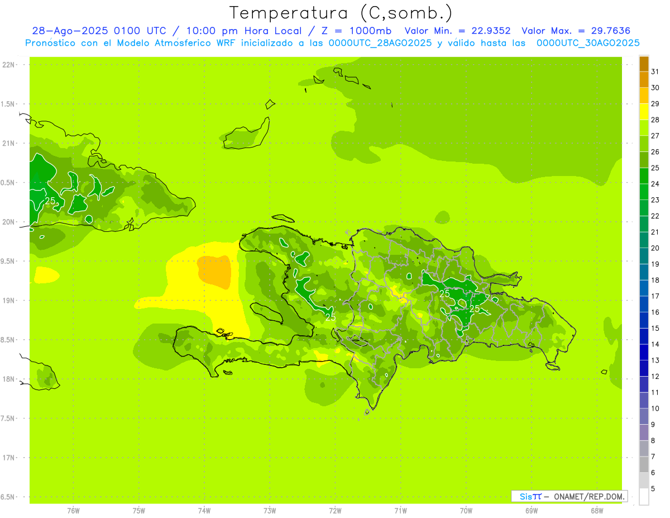This screenshot has height=518, width=670.
Task: Click the orange warm patch west of Haiti
Action: (x=214, y=272)
